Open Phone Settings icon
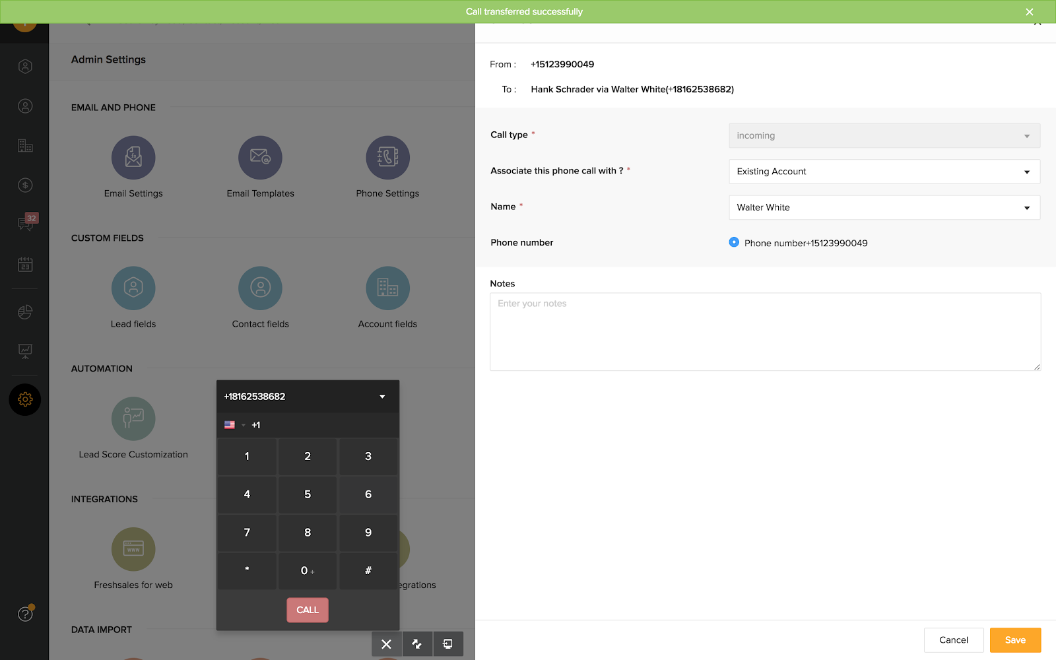1056x660 pixels. point(387,158)
